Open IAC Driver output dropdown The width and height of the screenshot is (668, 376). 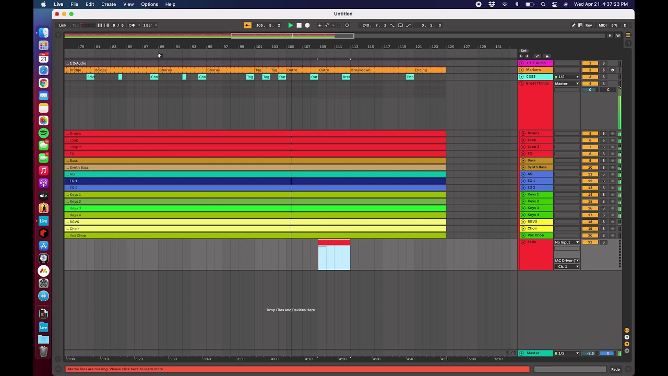point(567,261)
